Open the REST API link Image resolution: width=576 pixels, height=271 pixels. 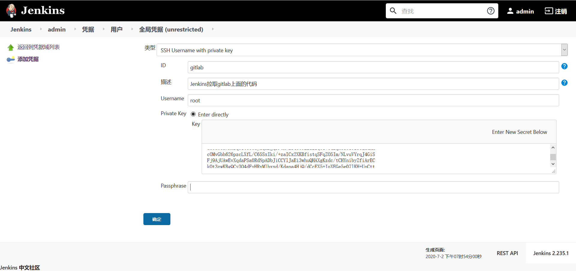pyautogui.click(x=507, y=253)
